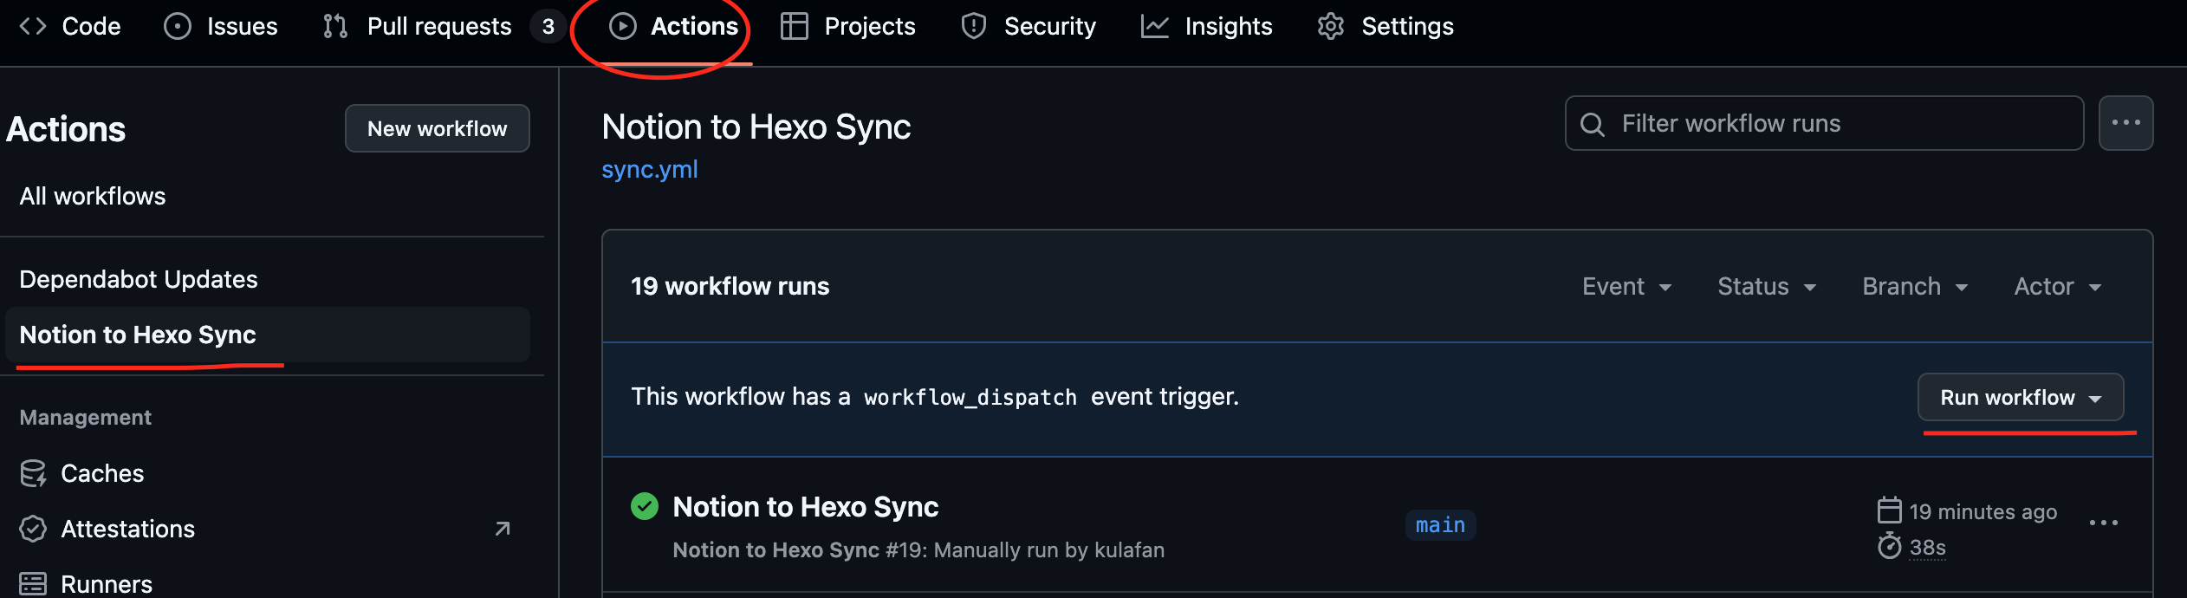Screen dimensions: 2187x598
Task: Click the New workflow button
Action: point(438,128)
